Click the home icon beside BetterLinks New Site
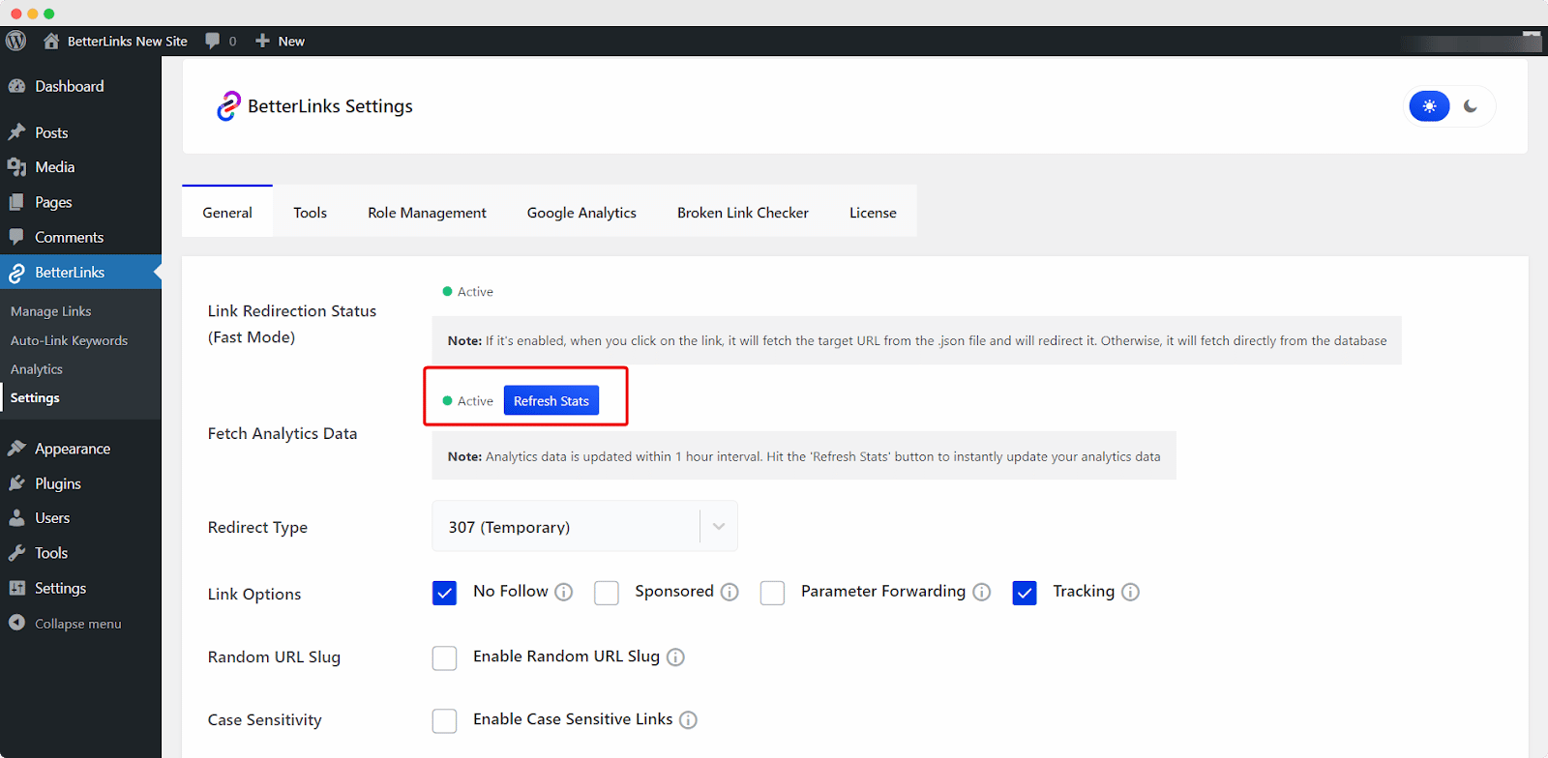1548x758 pixels. 51,41
